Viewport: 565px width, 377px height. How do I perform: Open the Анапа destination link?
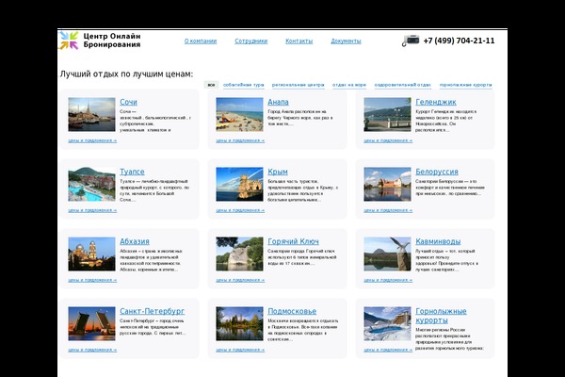(x=278, y=102)
